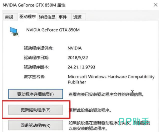Click the 更新此设备的驱动程序 description text
This screenshot has width=159, height=132.
tap(90, 110)
